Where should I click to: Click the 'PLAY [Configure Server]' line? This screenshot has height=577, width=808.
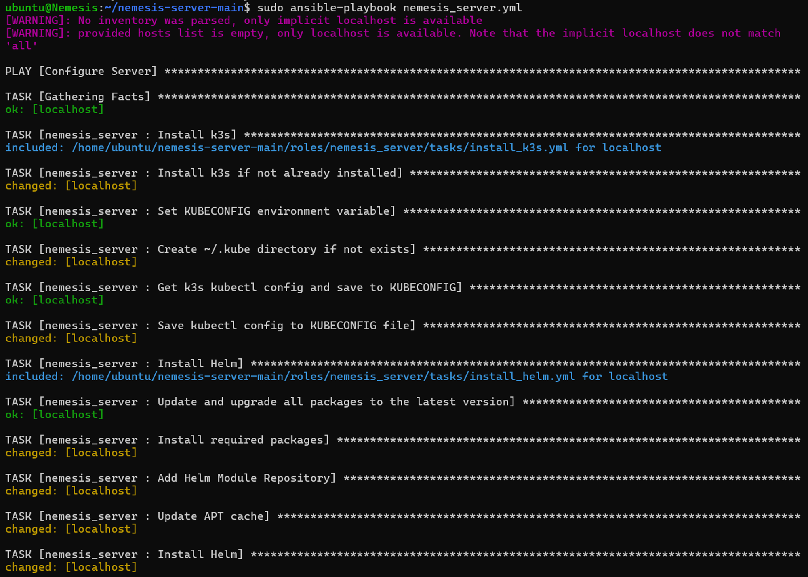pyautogui.click(x=403, y=72)
